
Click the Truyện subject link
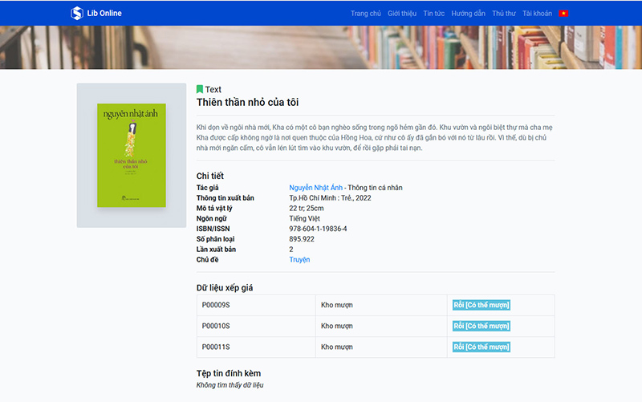[299, 259]
